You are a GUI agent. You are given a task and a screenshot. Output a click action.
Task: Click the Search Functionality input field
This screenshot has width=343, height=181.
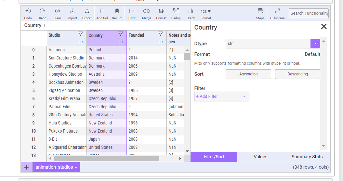point(309,13)
